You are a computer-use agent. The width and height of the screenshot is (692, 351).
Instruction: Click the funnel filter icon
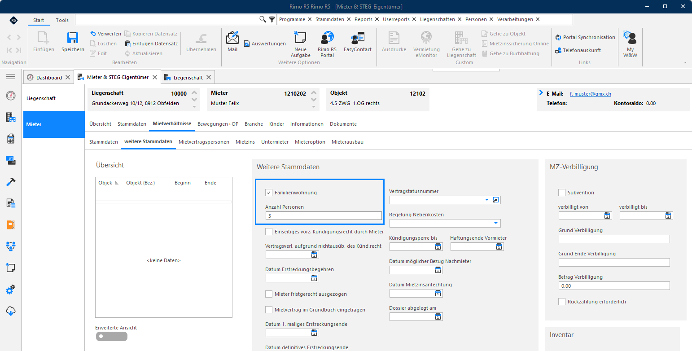tap(272, 19)
